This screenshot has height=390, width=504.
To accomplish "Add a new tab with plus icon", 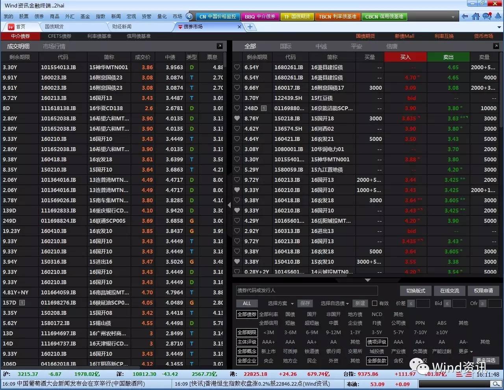I will (250, 27).
